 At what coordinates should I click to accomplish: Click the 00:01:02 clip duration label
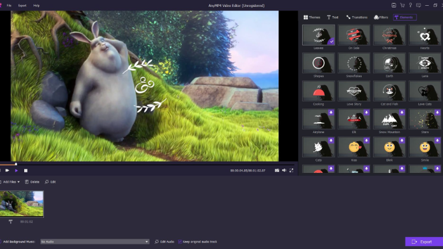tap(27, 221)
